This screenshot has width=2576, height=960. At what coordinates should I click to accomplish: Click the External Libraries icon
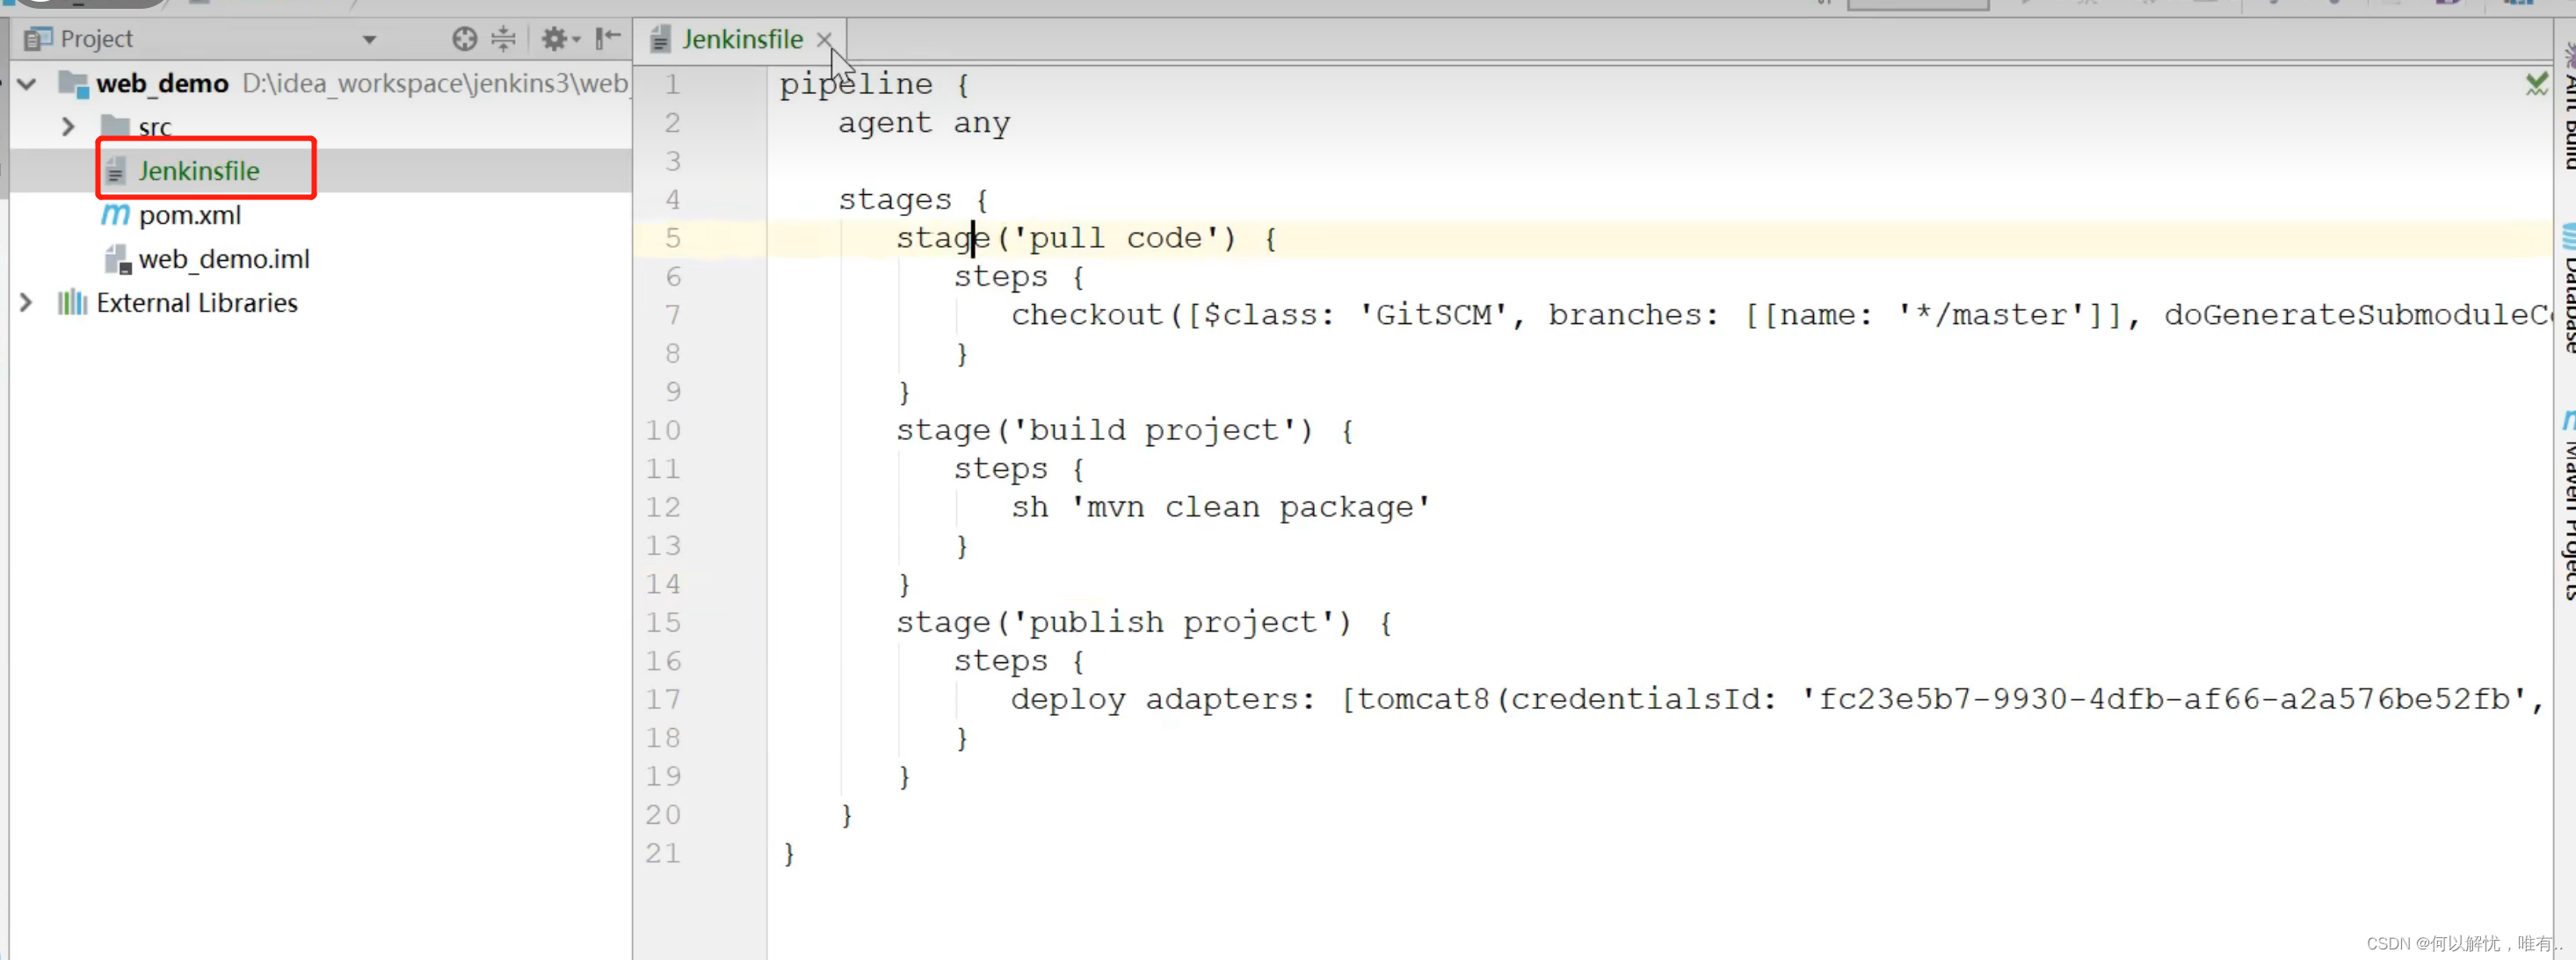(x=72, y=303)
